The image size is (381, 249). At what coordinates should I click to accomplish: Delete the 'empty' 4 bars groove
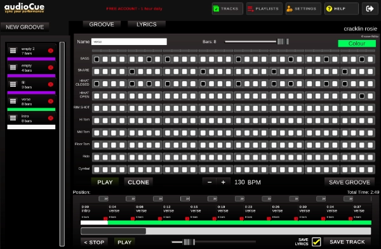51,67
